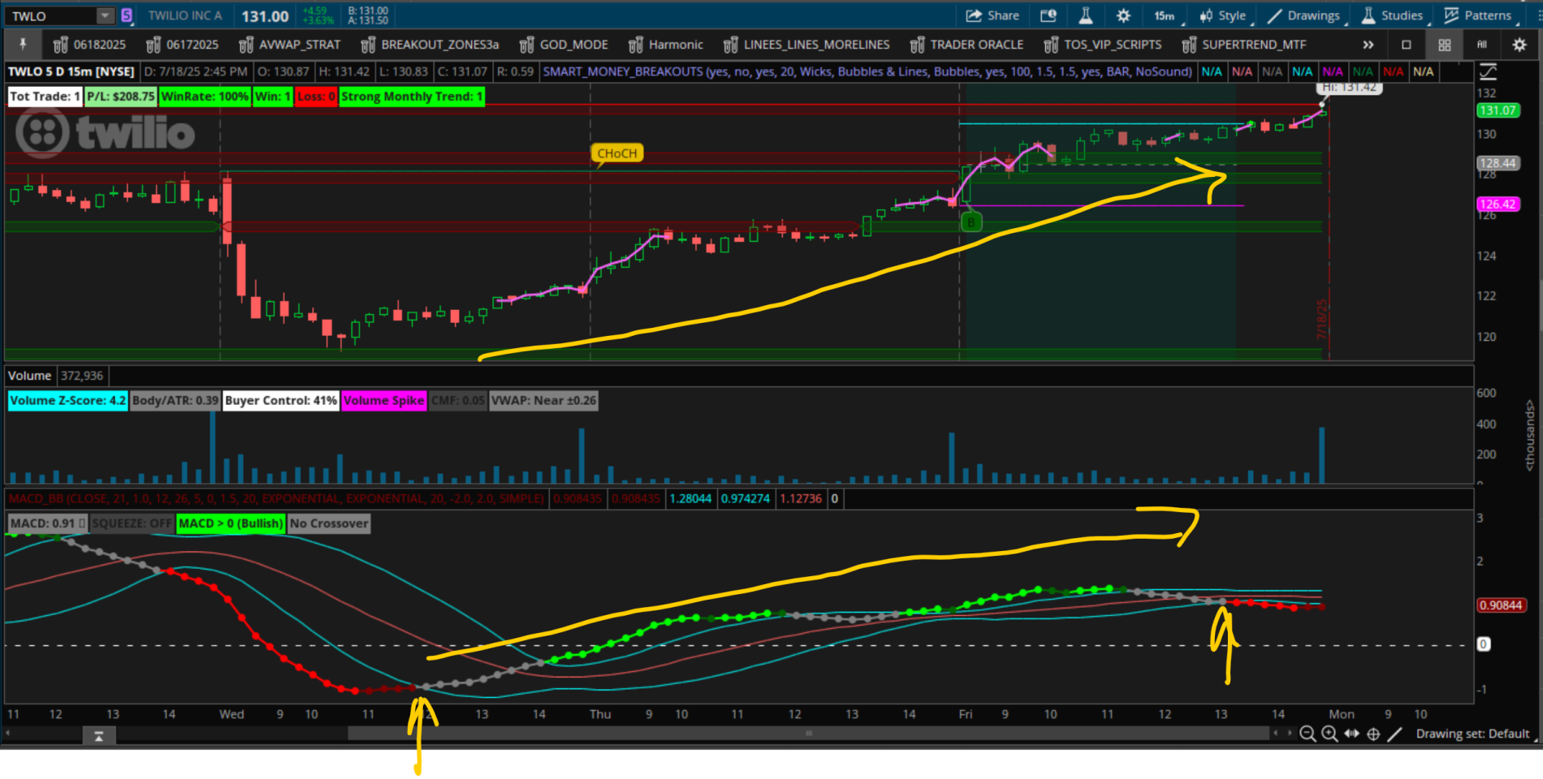This screenshot has width=1543, height=779.
Task: Click the green B buy signal bubble
Action: point(971,222)
